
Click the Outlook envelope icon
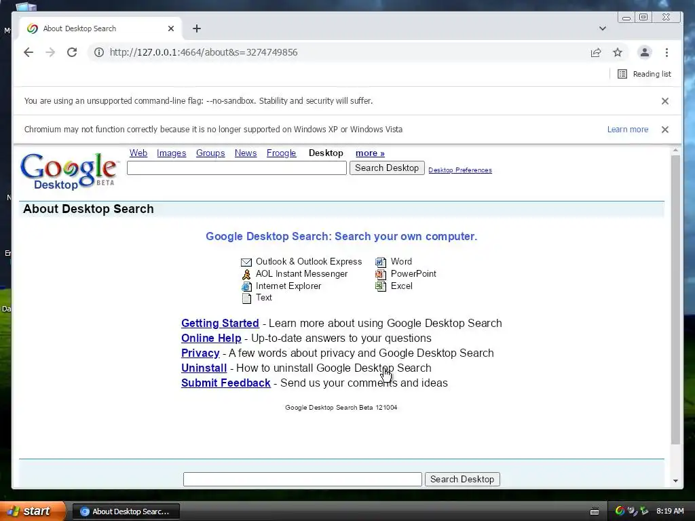pyautogui.click(x=246, y=263)
